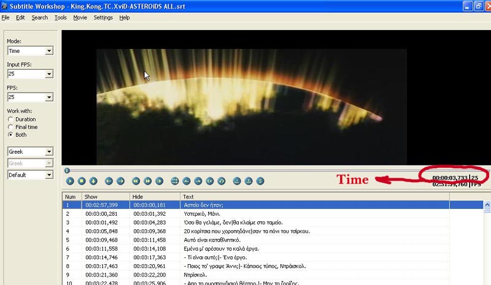Click the round button with down arrow
The width and height of the screenshot is (491, 285).
pos(93,181)
